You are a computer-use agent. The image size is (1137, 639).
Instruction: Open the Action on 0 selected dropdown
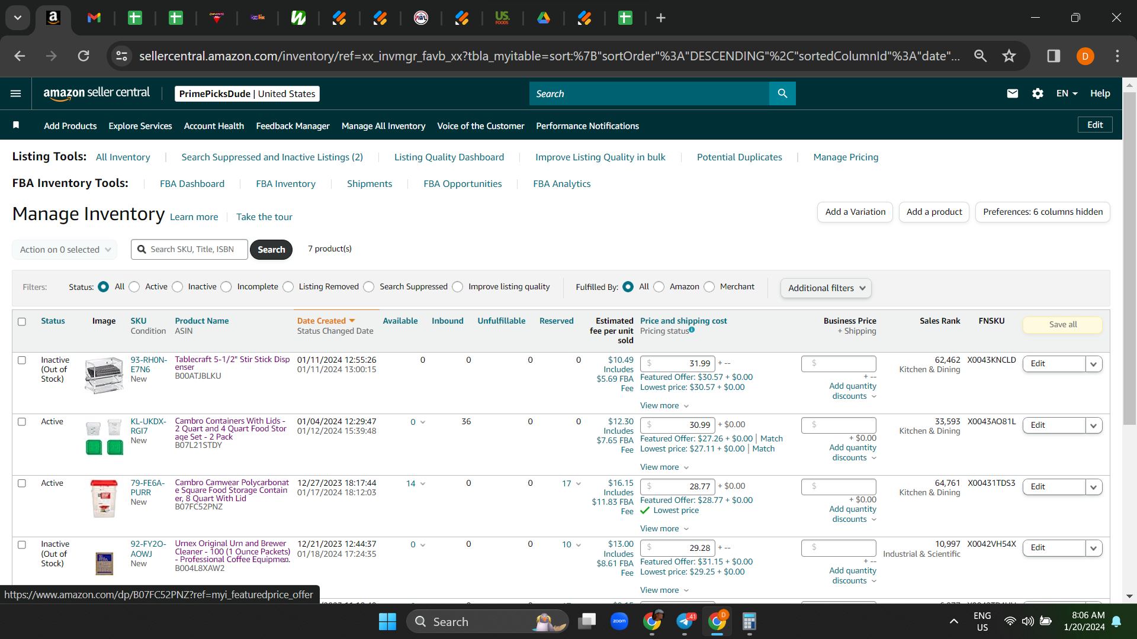click(x=65, y=250)
